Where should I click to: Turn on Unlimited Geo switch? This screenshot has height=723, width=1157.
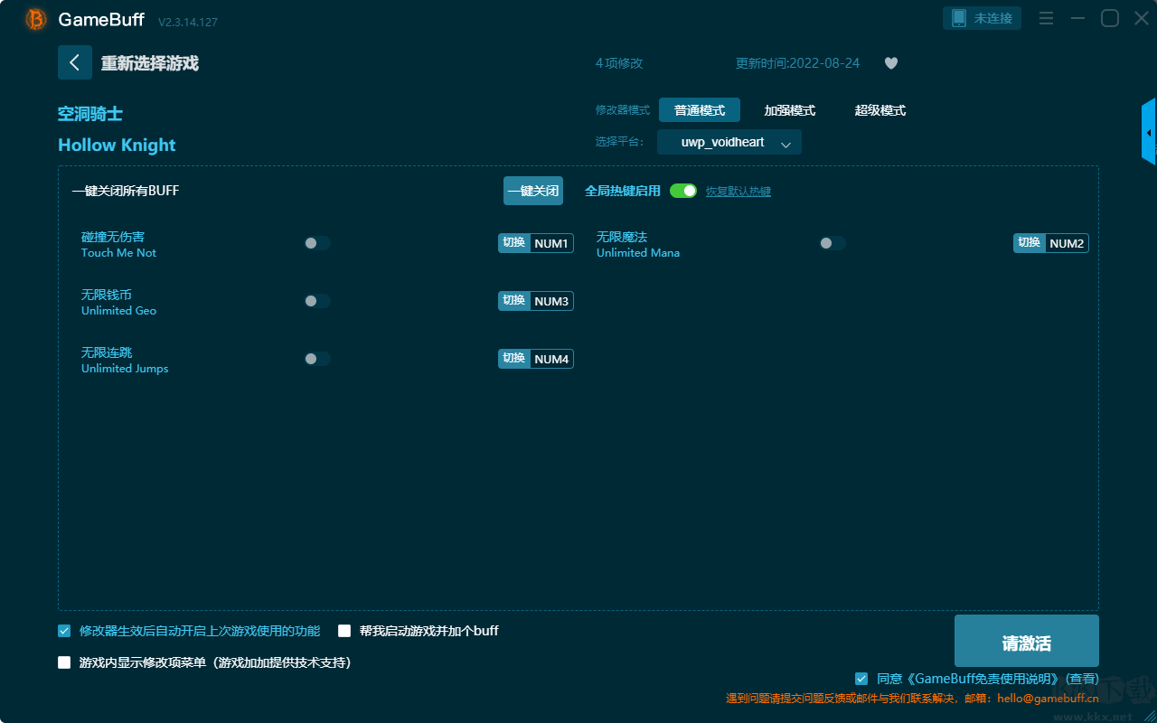click(317, 301)
